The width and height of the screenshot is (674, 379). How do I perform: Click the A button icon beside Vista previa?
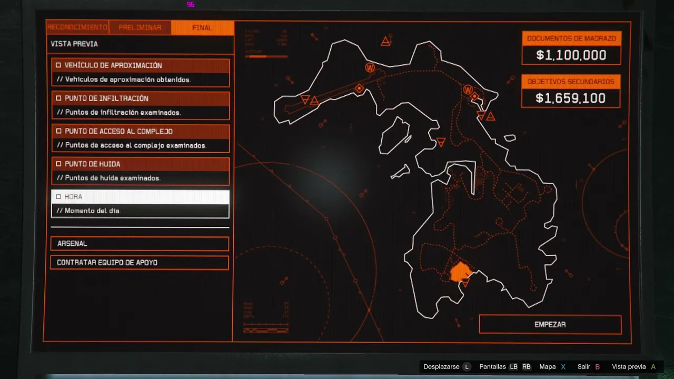pos(653,367)
